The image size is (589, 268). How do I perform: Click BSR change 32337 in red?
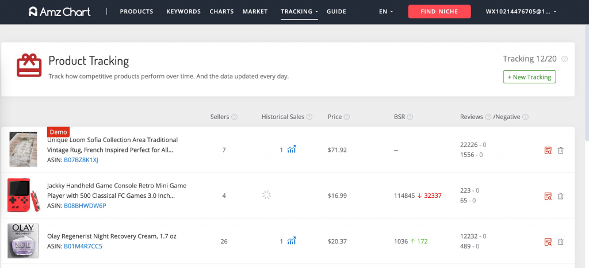433,196
